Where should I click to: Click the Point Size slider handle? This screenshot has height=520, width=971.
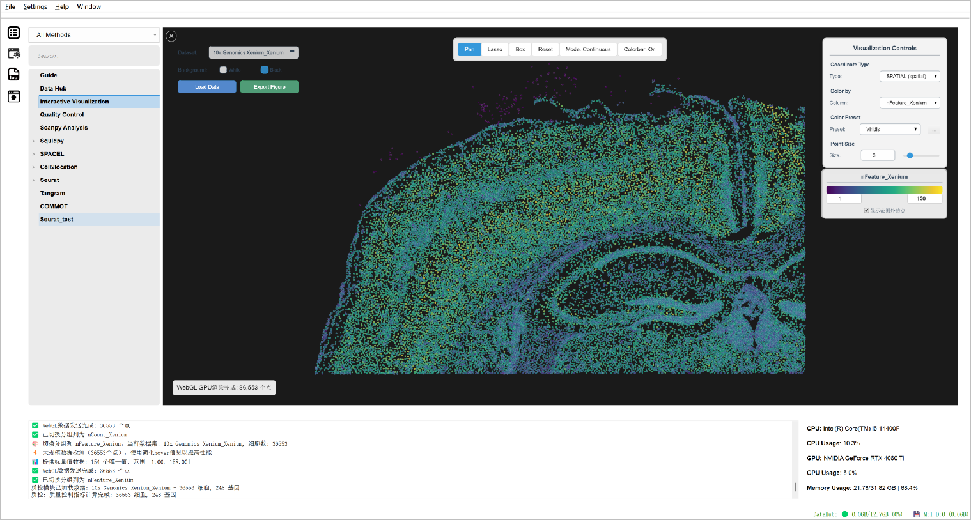coord(910,155)
